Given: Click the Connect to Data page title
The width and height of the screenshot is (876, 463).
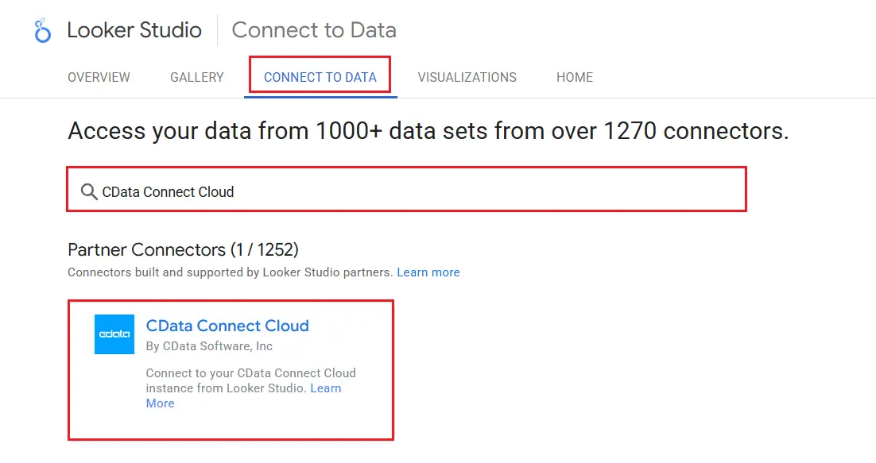Looking at the screenshot, I should [x=313, y=30].
